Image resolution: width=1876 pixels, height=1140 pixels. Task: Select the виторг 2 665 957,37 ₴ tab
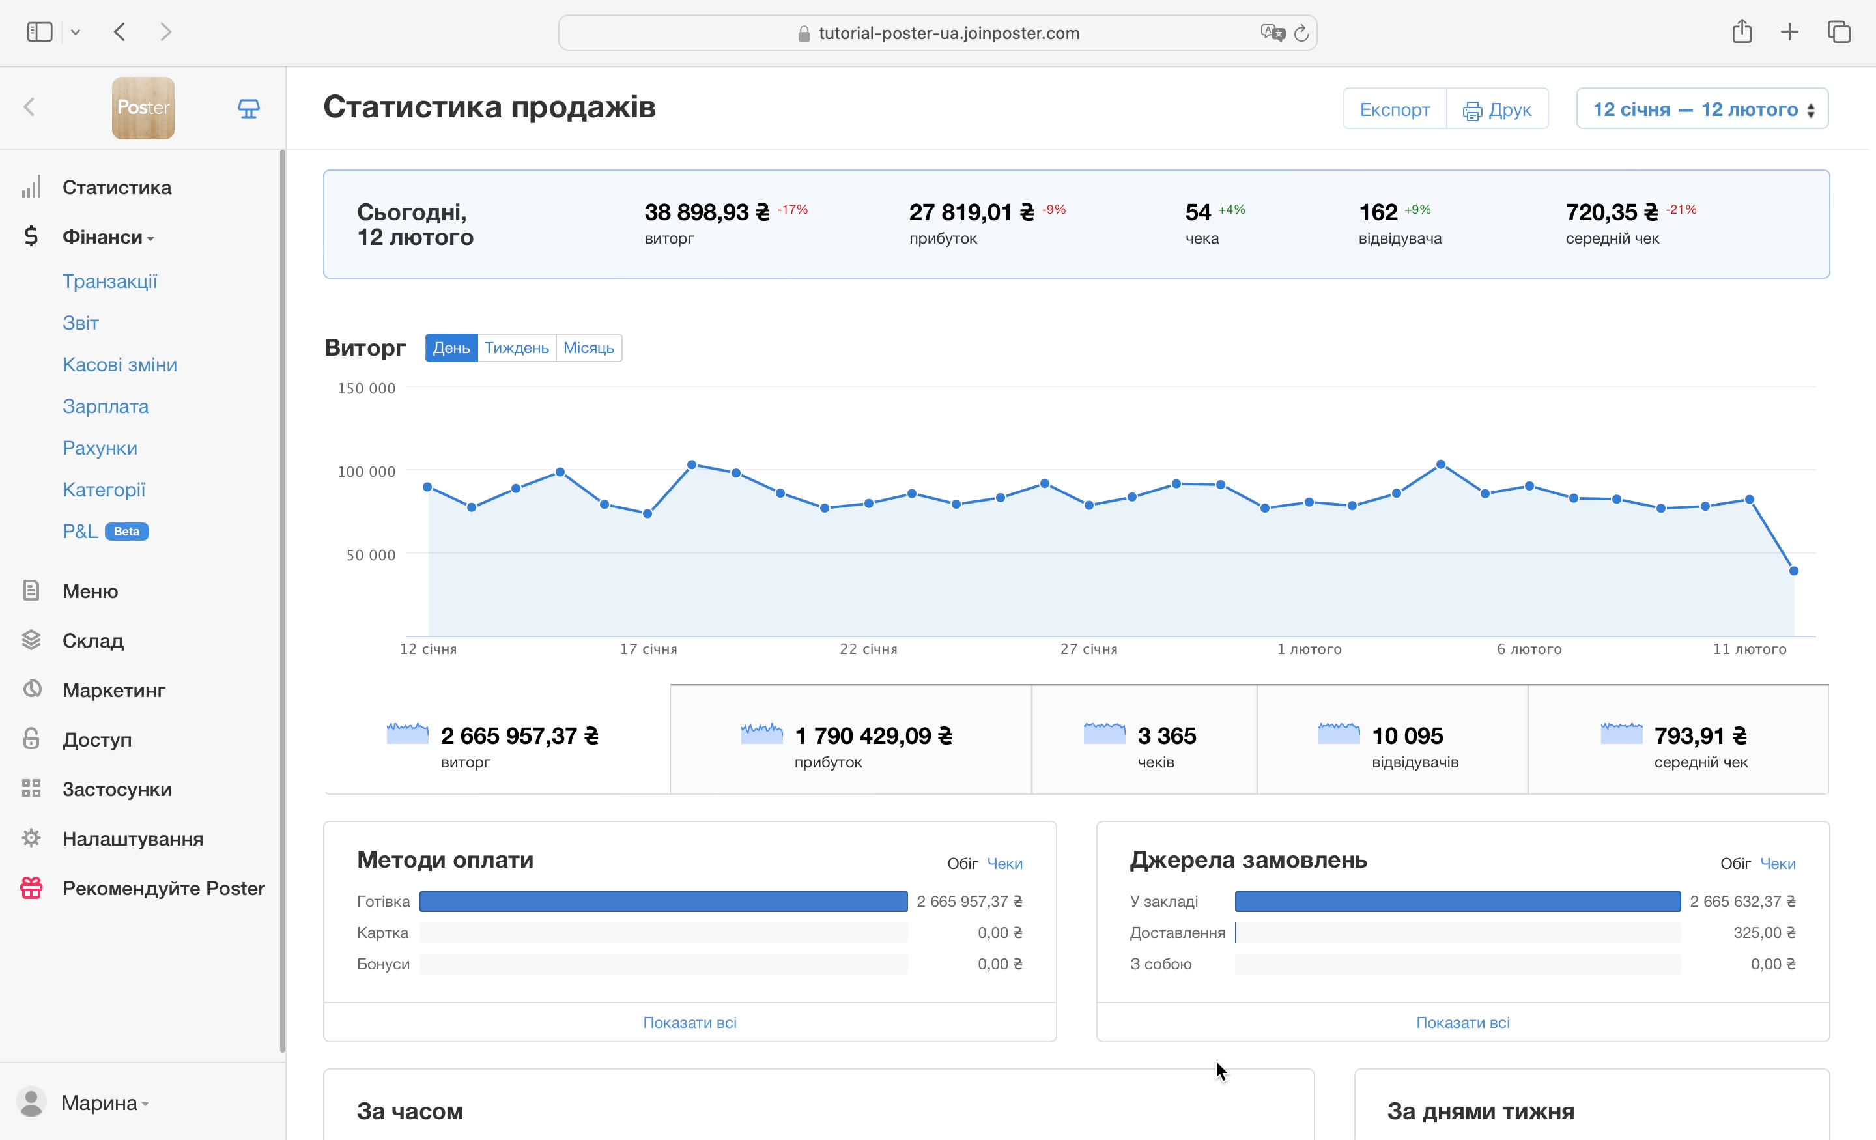(x=496, y=739)
